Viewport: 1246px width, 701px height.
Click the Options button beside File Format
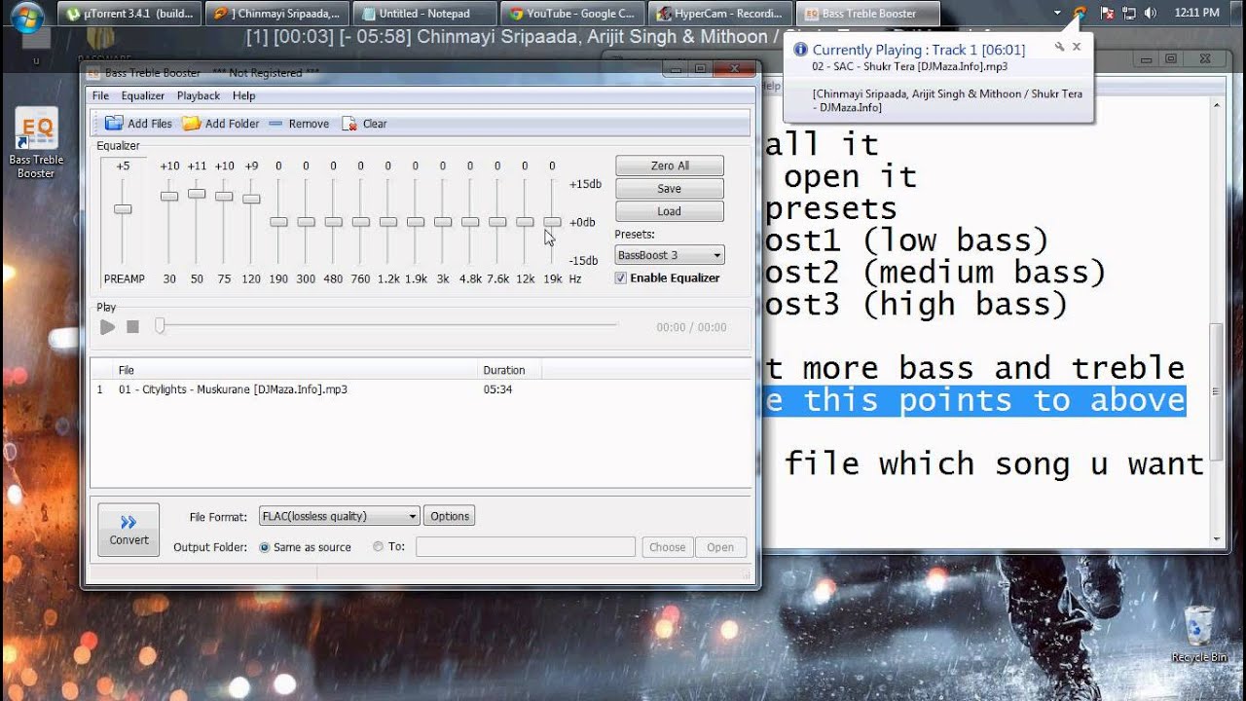450,516
